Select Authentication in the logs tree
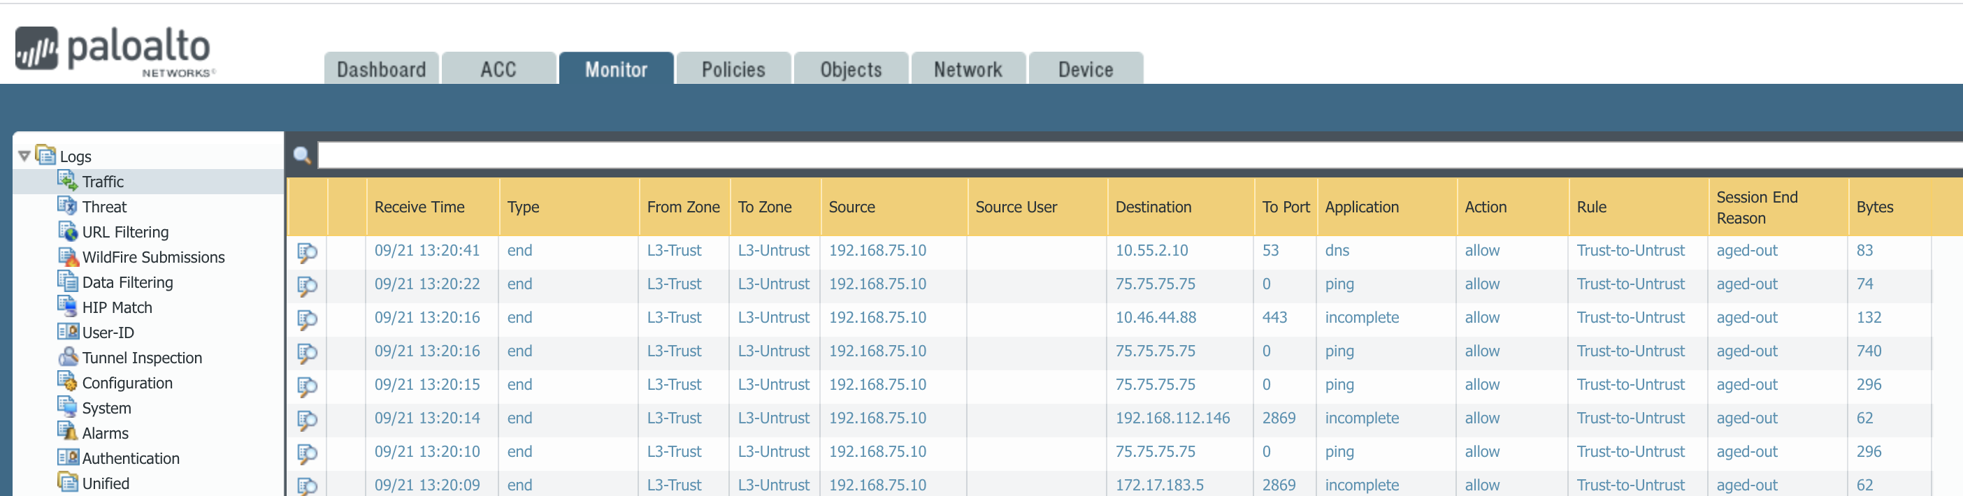The image size is (1963, 496). (x=130, y=459)
